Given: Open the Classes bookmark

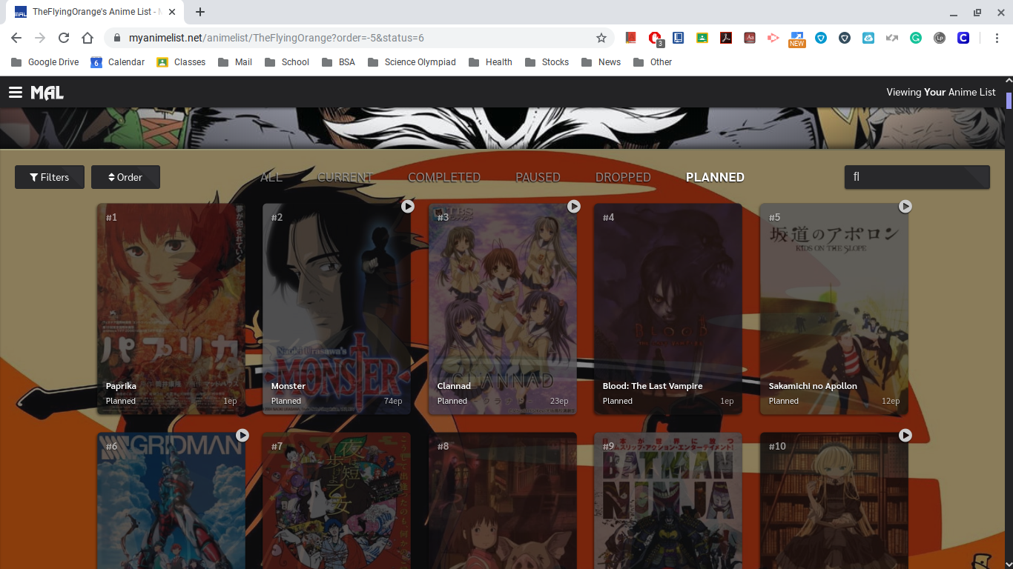Looking at the screenshot, I should pyautogui.click(x=181, y=62).
